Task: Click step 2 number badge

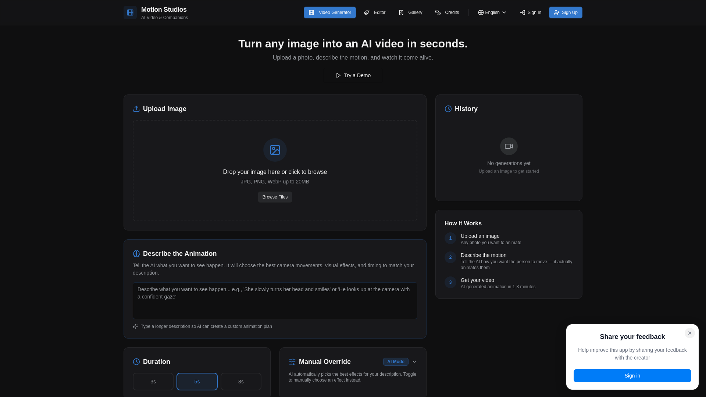Action: pos(450,257)
